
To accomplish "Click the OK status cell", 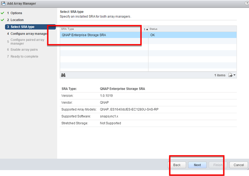I will [153, 35].
